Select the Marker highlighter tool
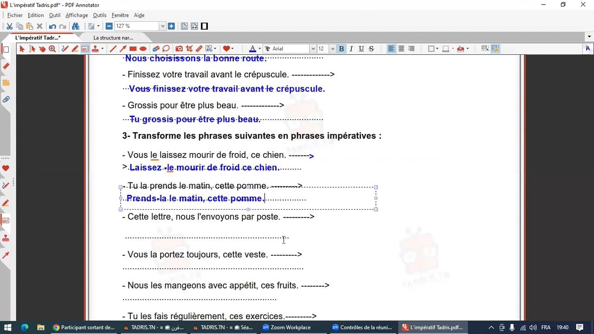The width and height of the screenshot is (594, 334). click(x=75, y=49)
